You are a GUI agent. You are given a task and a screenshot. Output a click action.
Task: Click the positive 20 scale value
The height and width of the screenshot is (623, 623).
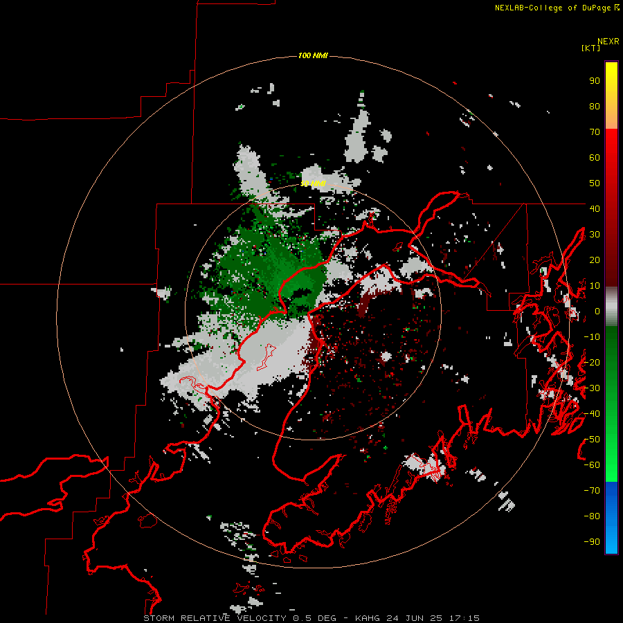click(x=595, y=260)
